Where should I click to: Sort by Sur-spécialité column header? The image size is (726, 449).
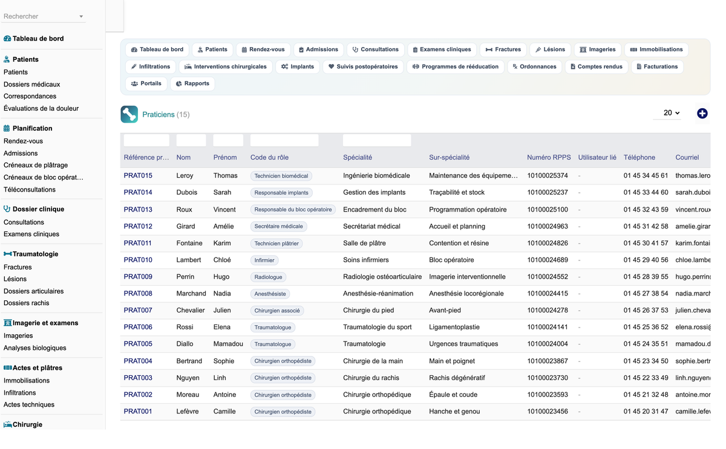449,157
